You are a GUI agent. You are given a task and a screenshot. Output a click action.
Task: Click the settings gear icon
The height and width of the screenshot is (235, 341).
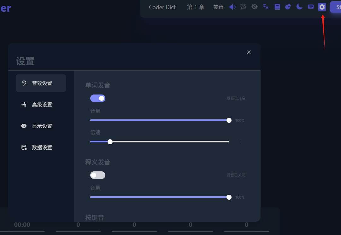[322, 7]
